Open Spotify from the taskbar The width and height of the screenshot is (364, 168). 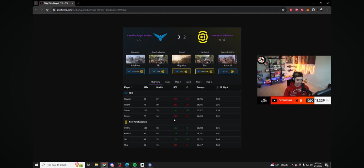tap(135, 165)
